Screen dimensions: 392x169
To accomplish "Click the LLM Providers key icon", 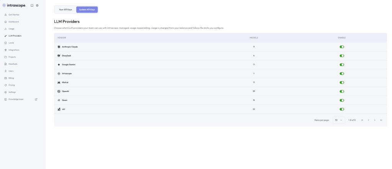I will coord(6,36).
